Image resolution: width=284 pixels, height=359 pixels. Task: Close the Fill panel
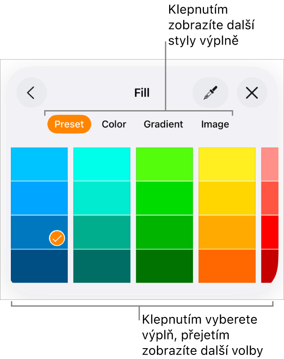tap(252, 93)
